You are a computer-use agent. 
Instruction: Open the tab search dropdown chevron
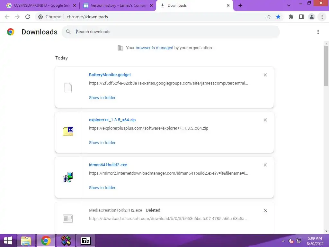click(289, 5)
